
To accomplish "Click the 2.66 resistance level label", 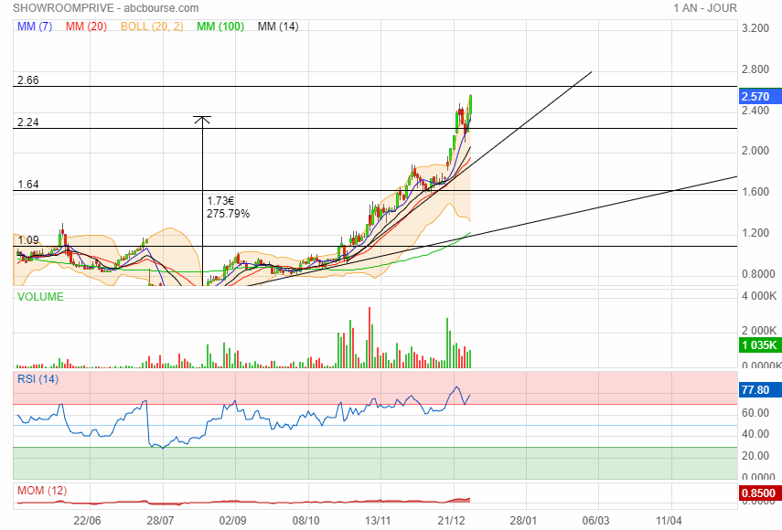I will [28, 80].
